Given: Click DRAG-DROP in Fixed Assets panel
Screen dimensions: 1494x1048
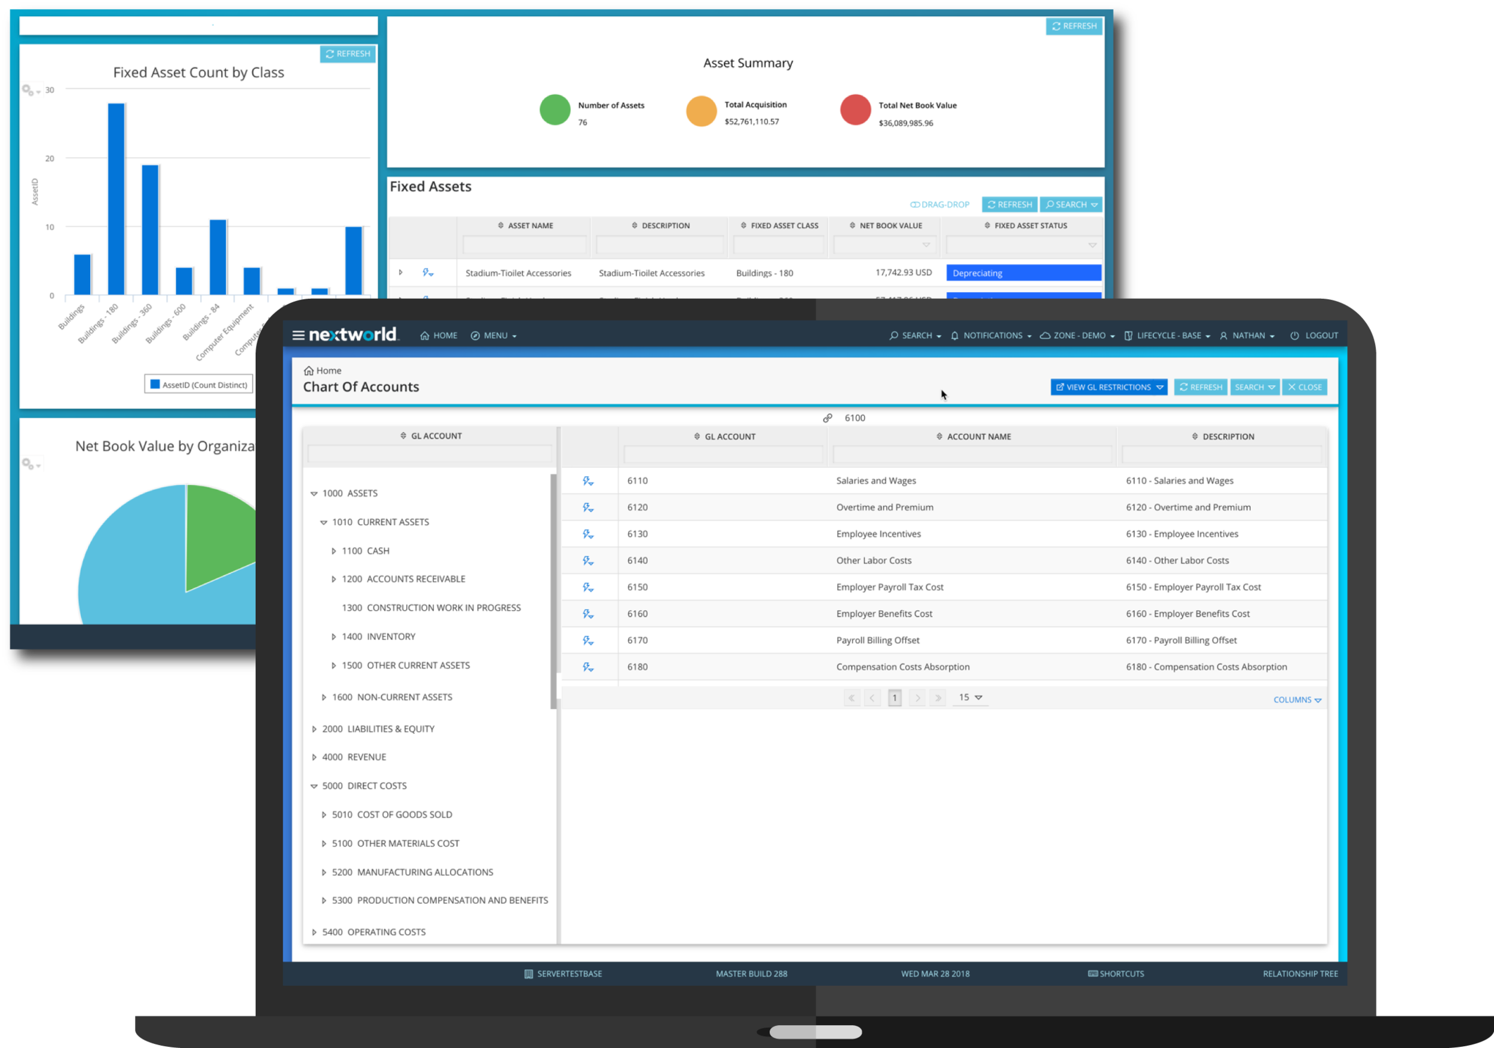Looking at the screenshot, I should 939,204.
